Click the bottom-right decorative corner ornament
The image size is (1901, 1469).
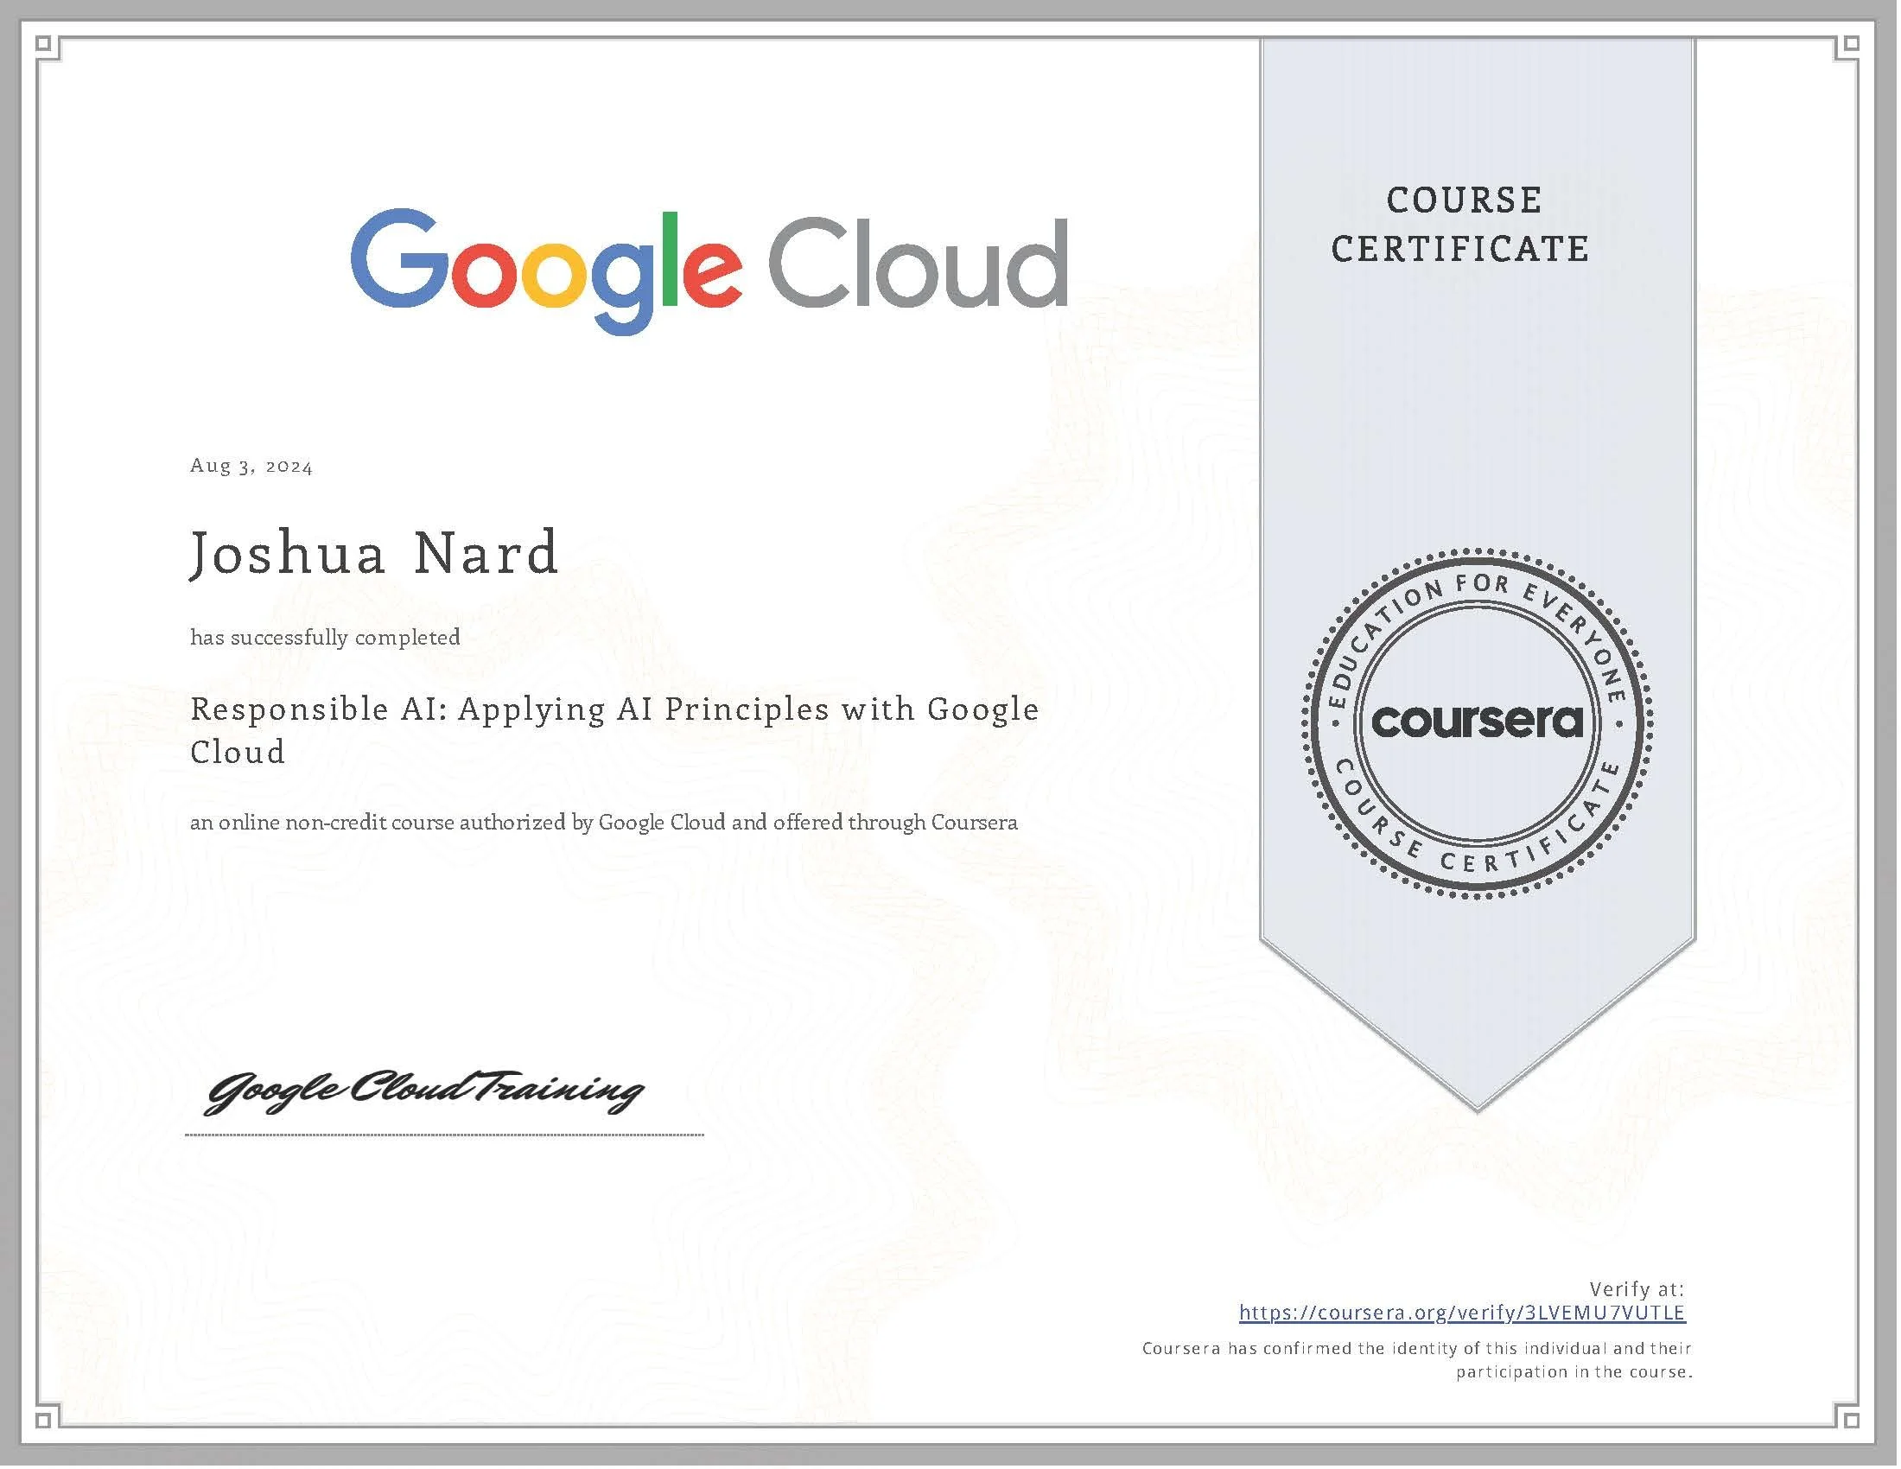click(x=1853, y=1419)
